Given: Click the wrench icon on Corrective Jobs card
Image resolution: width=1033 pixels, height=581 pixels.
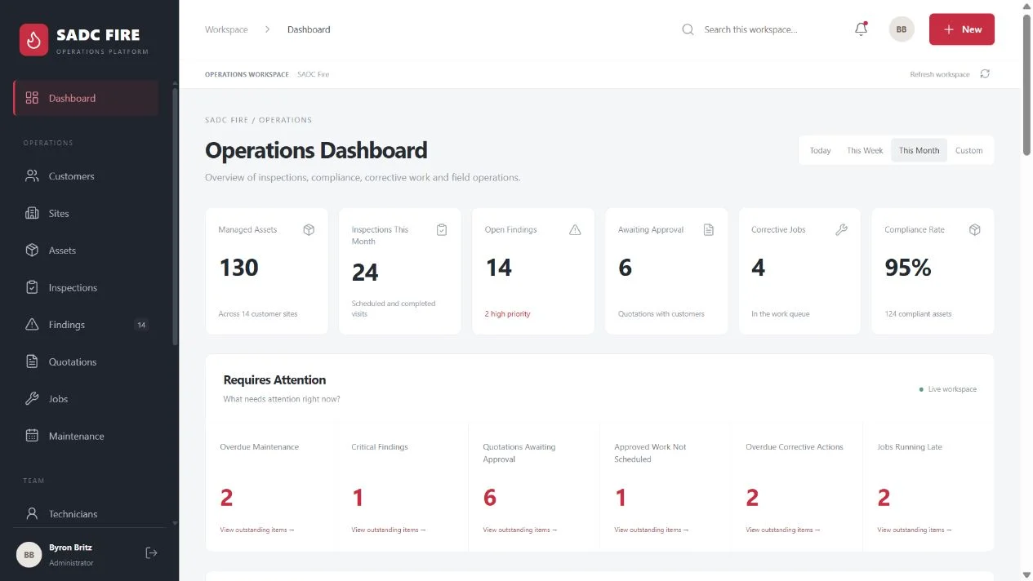Looking at the screenshot, I should [x=841, y=230].
